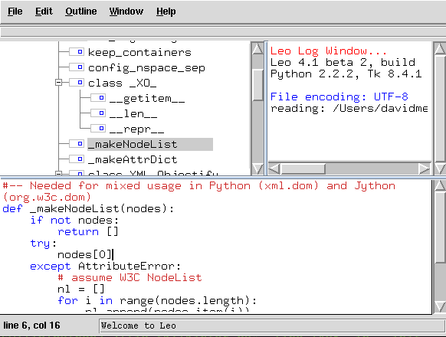
Task: Click the '# assume W3C NodeList' comment
Action: point(130,277)
